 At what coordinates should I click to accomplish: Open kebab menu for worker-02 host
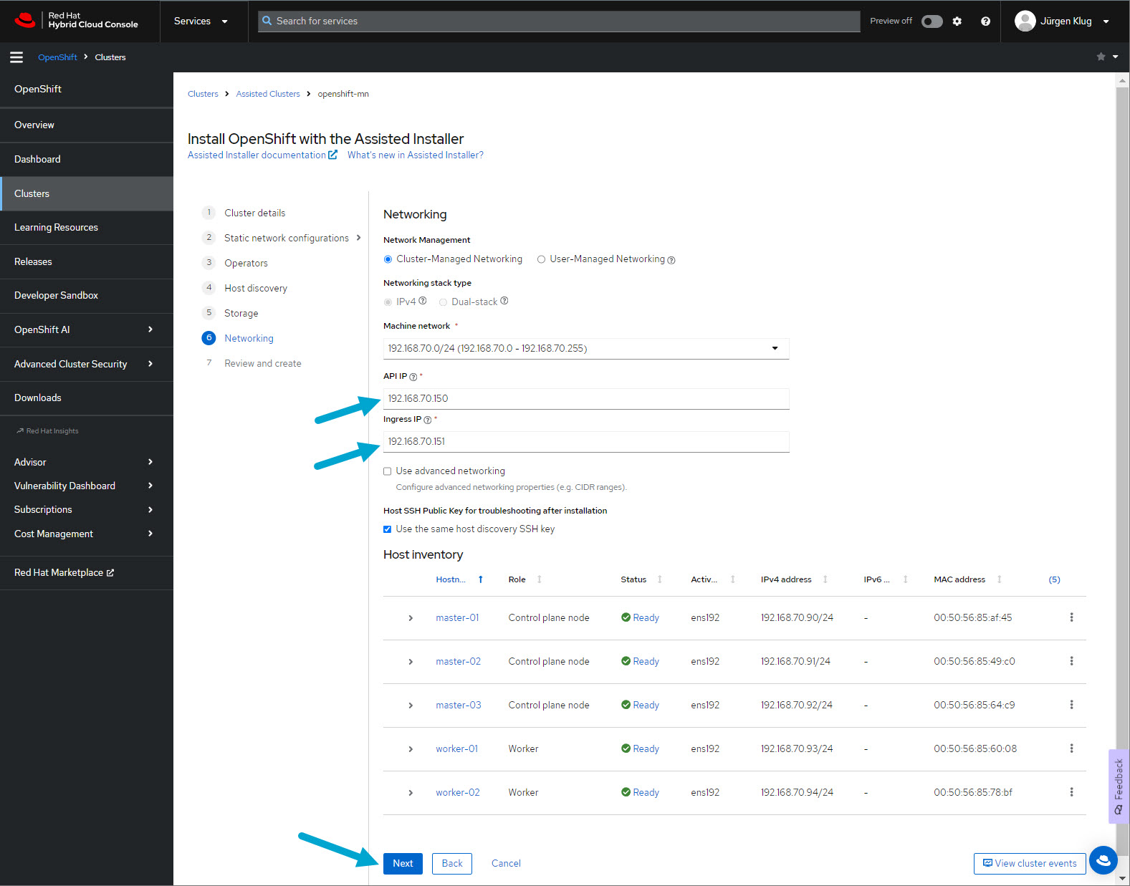pos(1071,792)
